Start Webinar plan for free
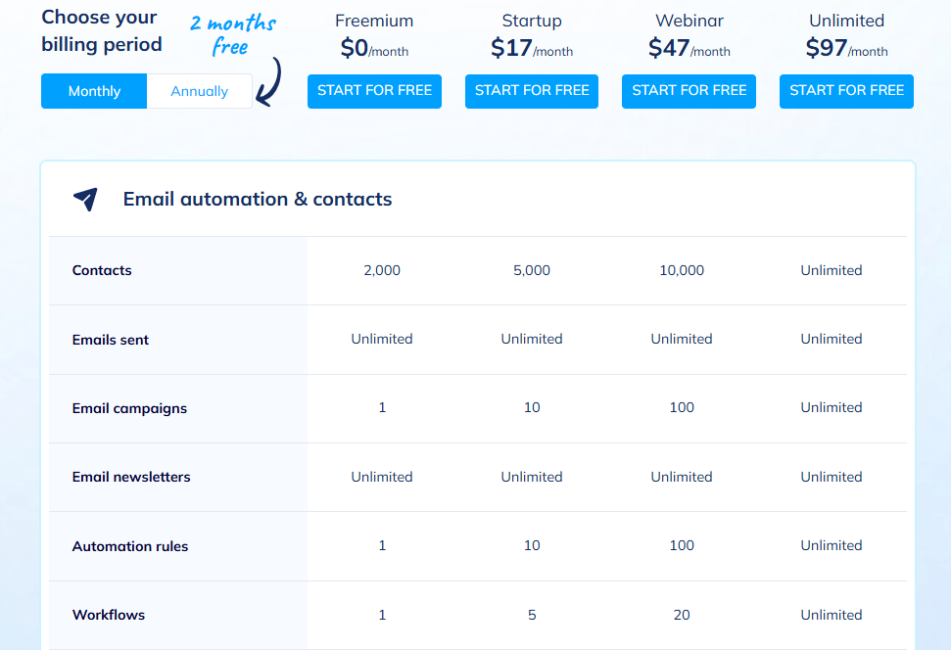 click(689, 91)
